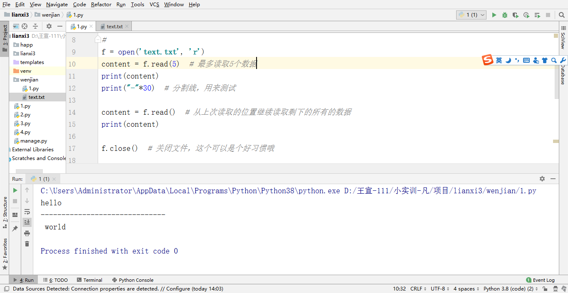Toggle the 2: Favorites side panel
The height and width of the screenshot is (293, 568).
point(5,254)
